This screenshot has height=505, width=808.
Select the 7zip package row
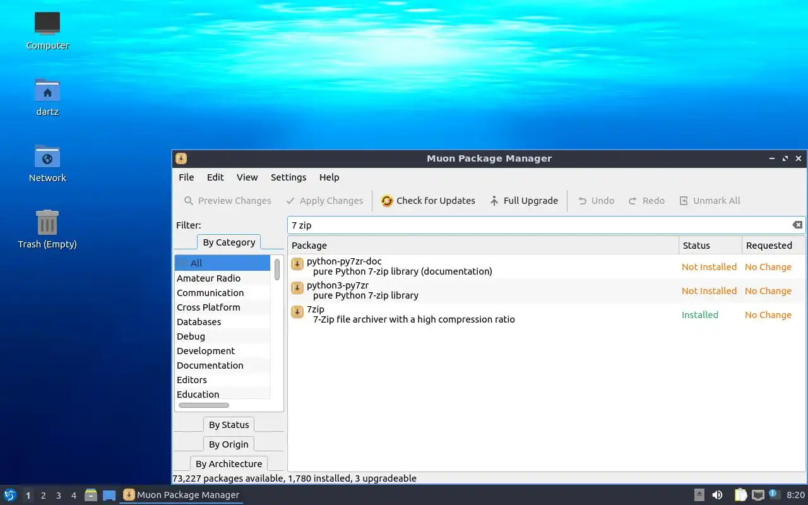pyautogui.click(x=547, y=314)
